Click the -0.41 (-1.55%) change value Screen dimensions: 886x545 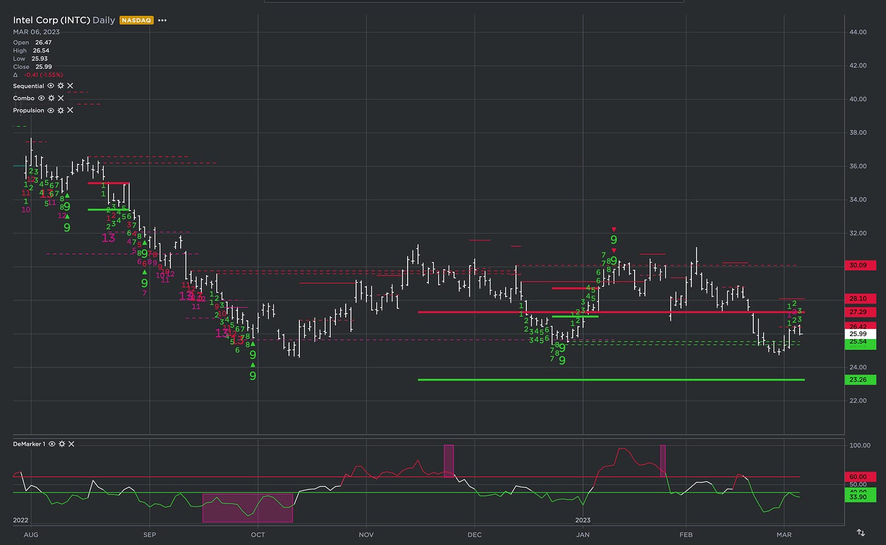click(44, 74)
